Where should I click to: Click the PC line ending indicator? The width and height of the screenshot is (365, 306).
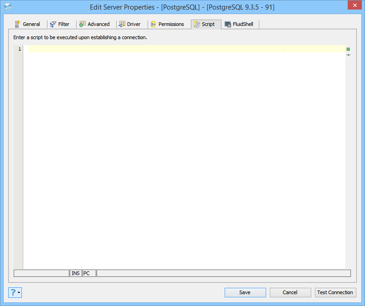(89, 273)
